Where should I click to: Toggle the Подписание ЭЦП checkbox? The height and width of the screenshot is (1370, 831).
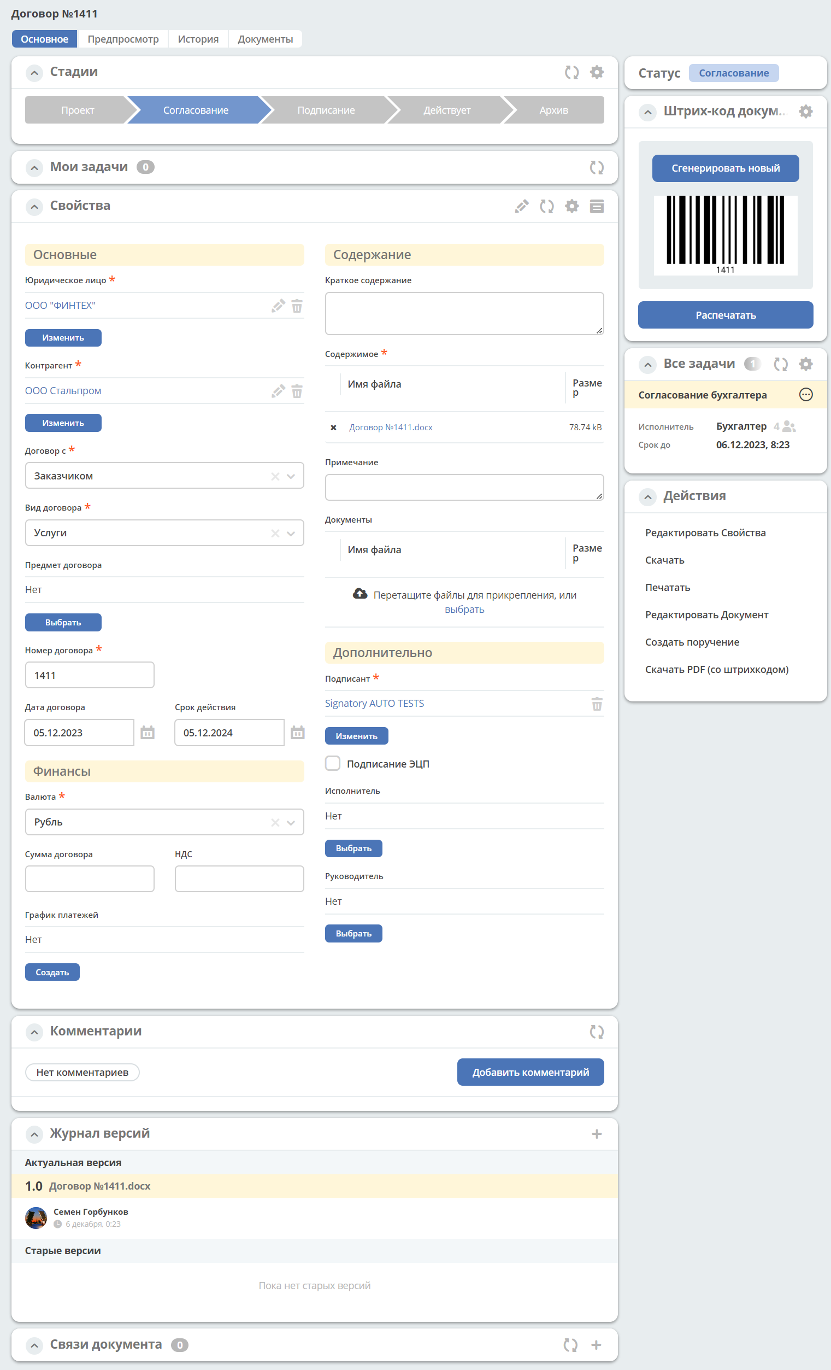333,763
